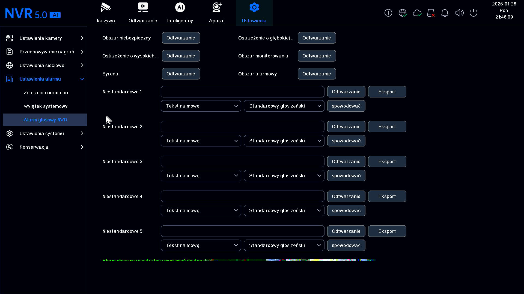The image size is (524, 294).
Task: Play the Syrena sound
Action: [x=181, y=74]
